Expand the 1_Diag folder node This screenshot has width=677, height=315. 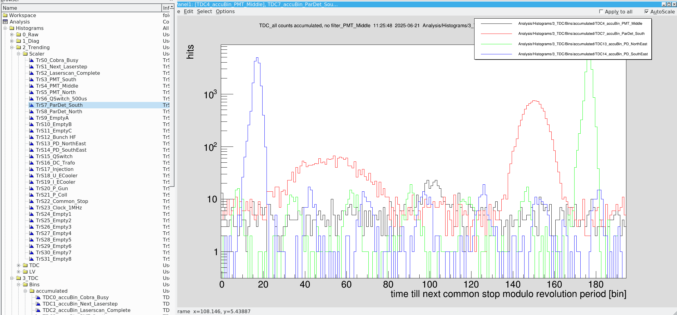tap(12, 41)
